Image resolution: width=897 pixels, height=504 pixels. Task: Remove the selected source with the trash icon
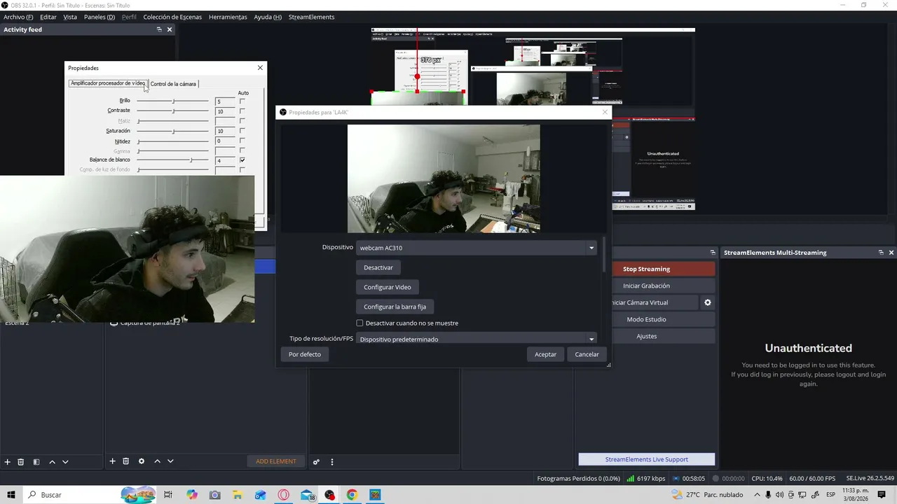(126, 461)
